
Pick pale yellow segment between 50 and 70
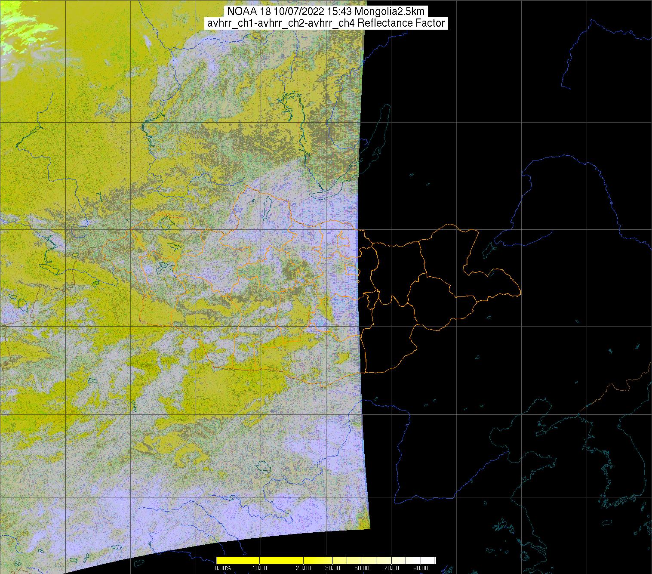[376, 560]
